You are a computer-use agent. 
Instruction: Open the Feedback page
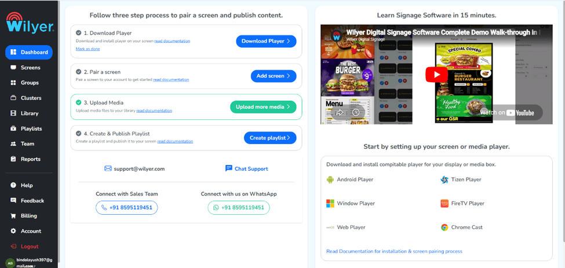click(32, 201)
